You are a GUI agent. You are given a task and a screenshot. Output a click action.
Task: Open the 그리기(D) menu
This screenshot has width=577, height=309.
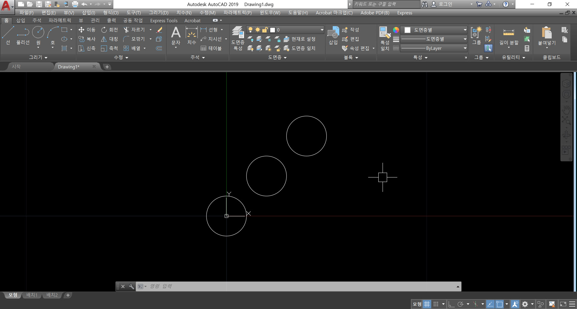click(x=159, y=13)
